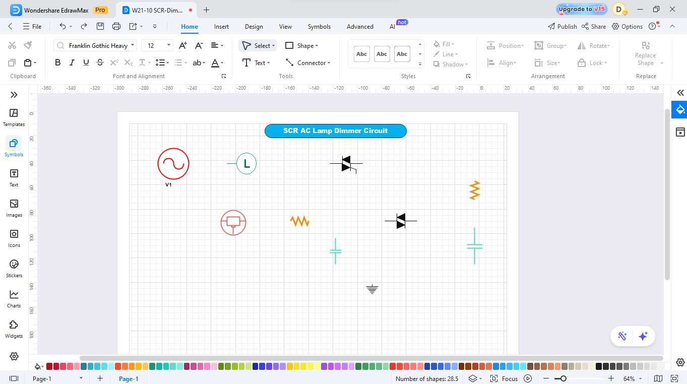Open the font name dropdown
This screenshot has height=384, width=687.
coord(133,45)
